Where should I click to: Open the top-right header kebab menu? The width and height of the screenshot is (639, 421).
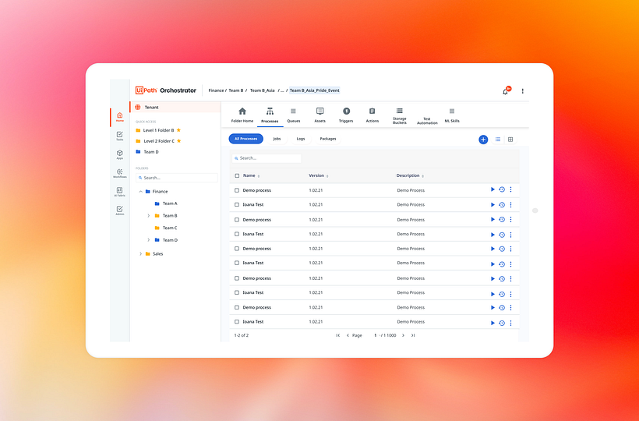522,91
